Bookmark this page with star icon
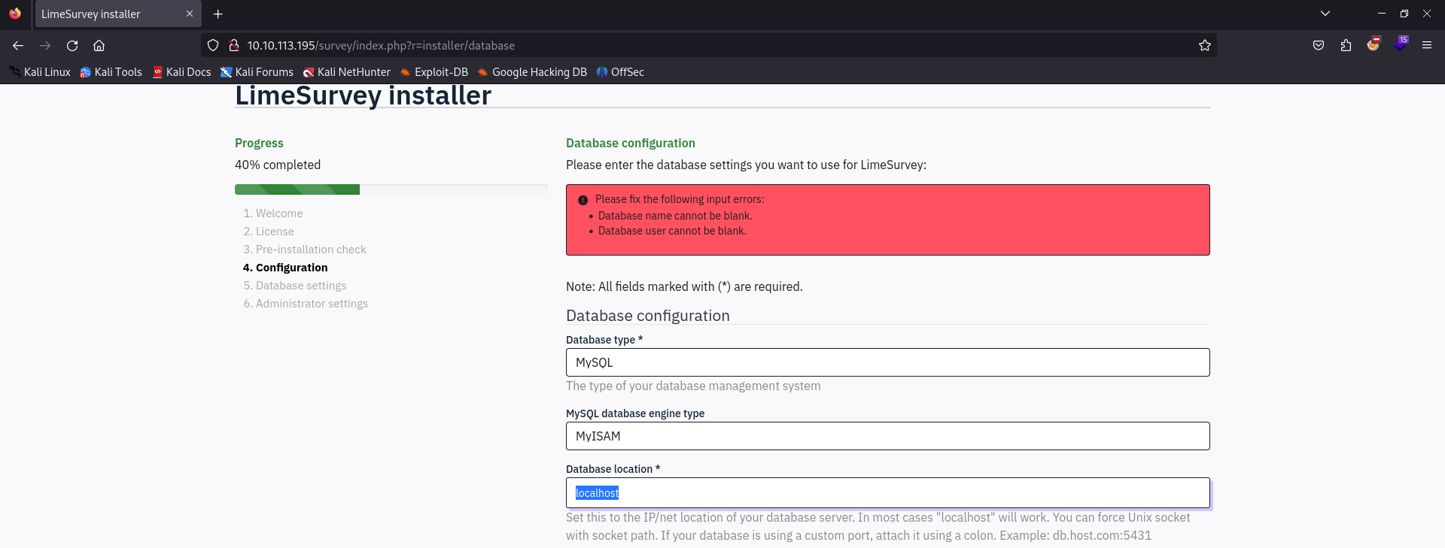This screenshot has height=548, width=1445. pos(1204,46)
